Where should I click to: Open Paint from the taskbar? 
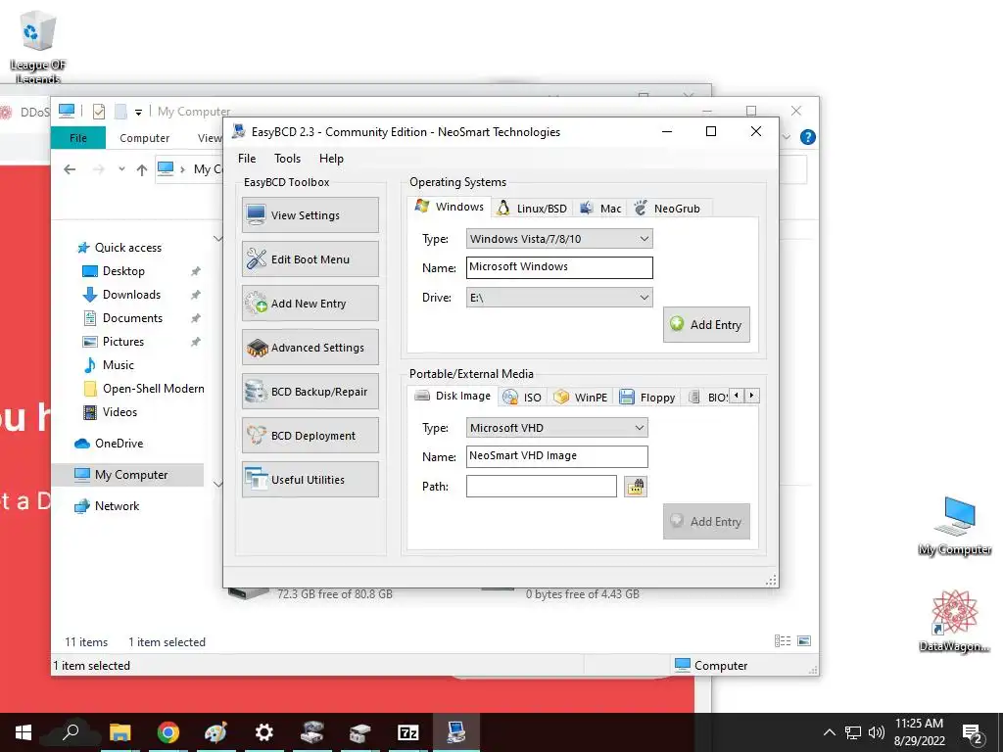click(216, 732)
